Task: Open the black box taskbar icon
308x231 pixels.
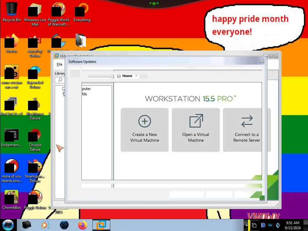Action: [x=26, y=225]
